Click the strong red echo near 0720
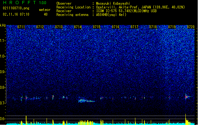 187,97
